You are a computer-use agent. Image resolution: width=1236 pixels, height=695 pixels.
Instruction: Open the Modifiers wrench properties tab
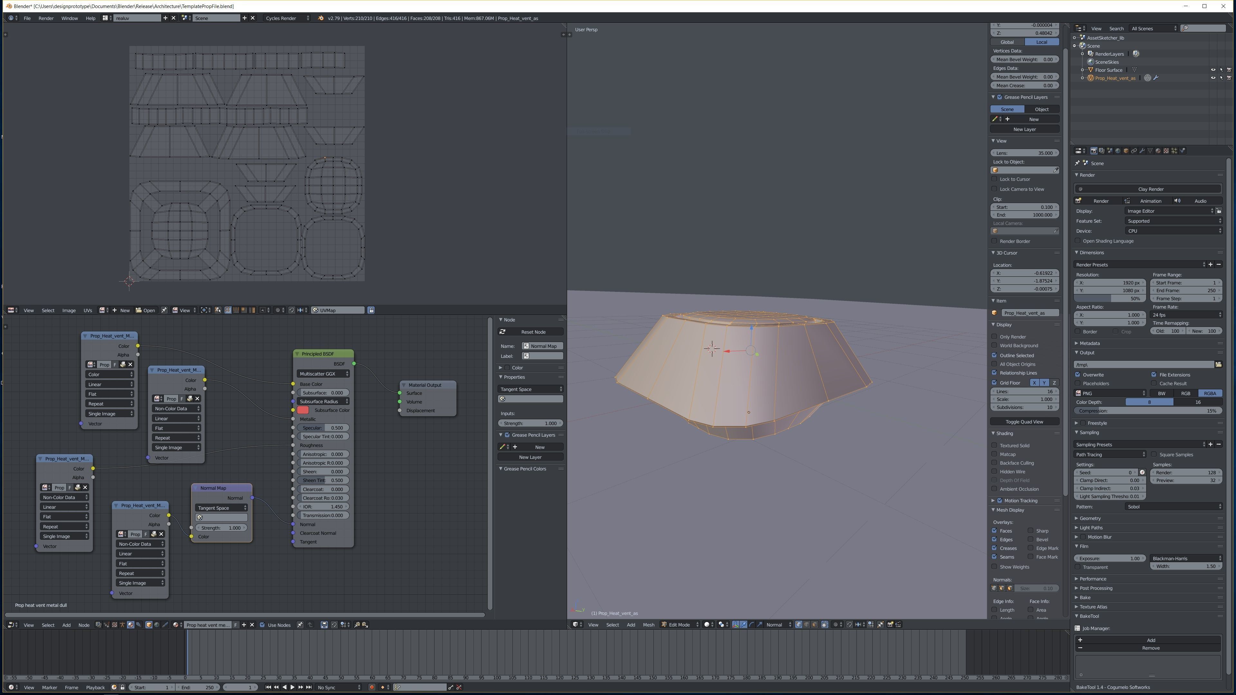point(1142,151)
